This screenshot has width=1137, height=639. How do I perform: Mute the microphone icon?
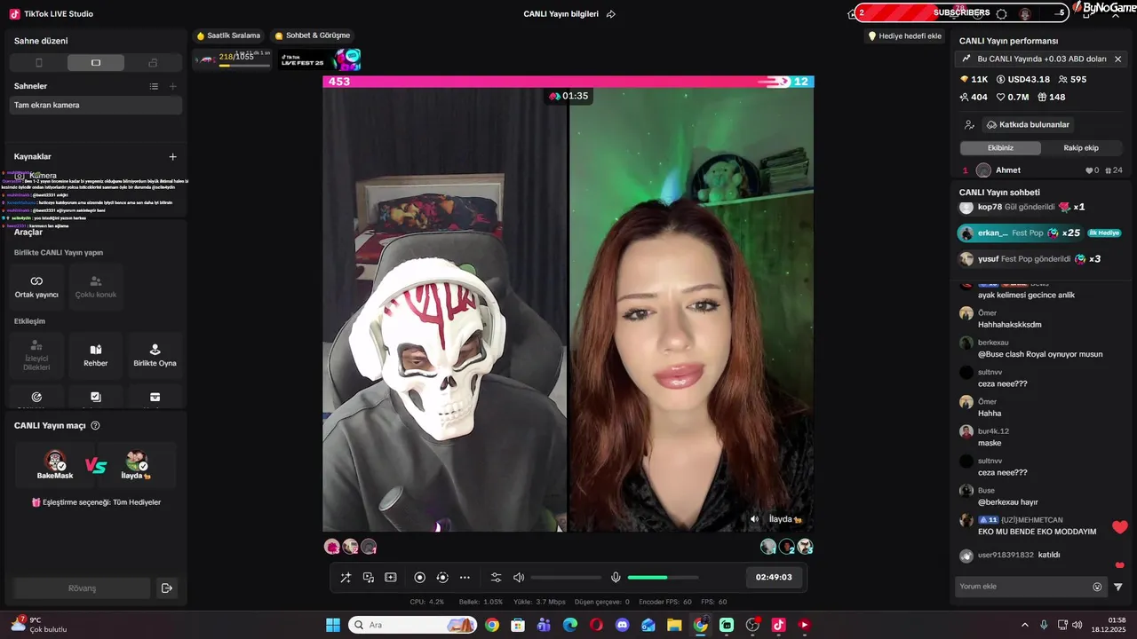pos(616,577)
